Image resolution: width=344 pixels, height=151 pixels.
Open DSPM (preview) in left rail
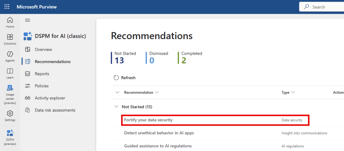coord(10,137)
